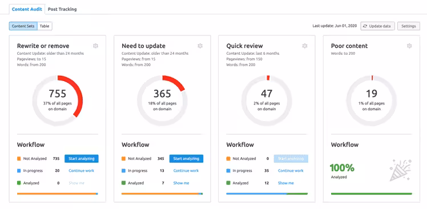
Task: Click the Last update: Jun 01, 2020 text
Action: [x=335, y=26]
